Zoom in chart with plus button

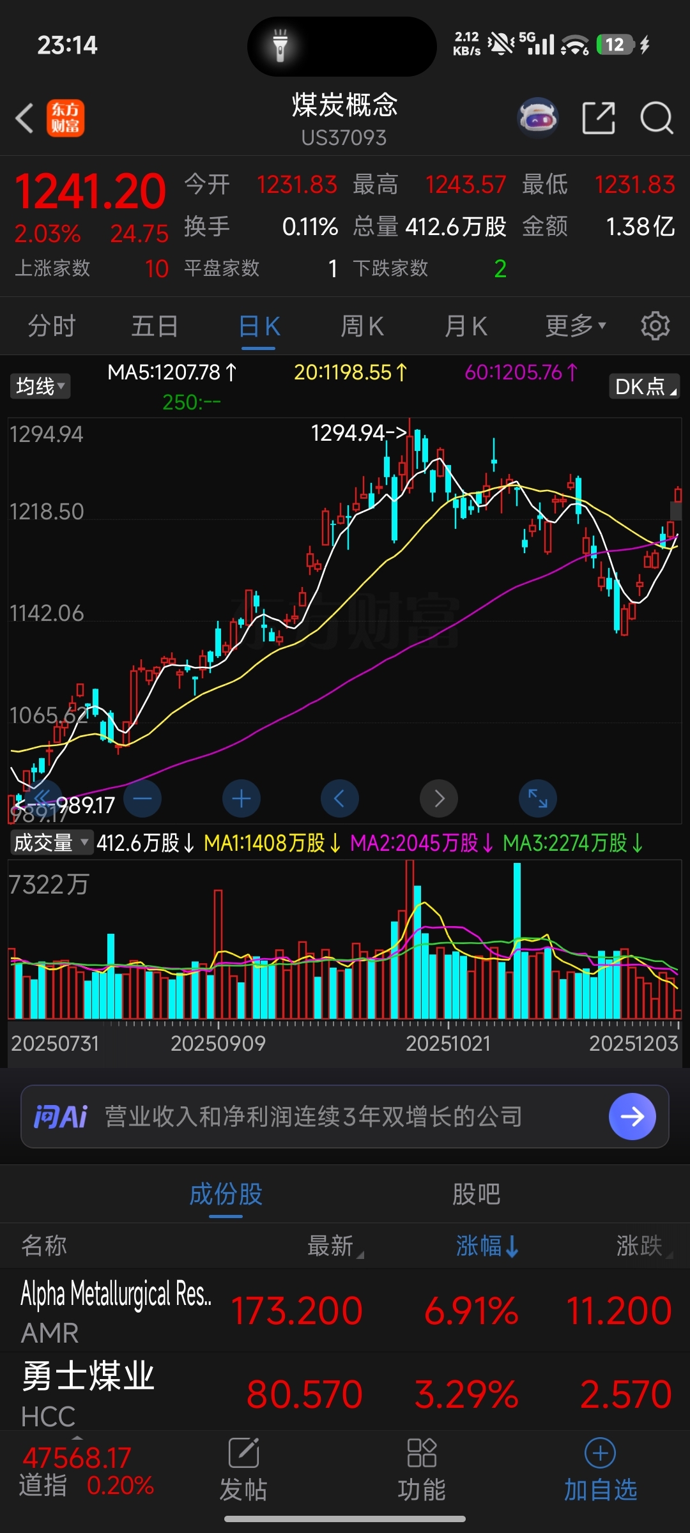pos(241,798)
